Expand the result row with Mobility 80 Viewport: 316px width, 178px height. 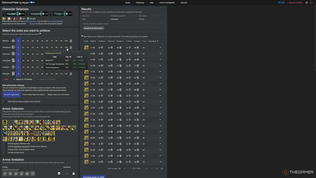click(x=160, y=138)
